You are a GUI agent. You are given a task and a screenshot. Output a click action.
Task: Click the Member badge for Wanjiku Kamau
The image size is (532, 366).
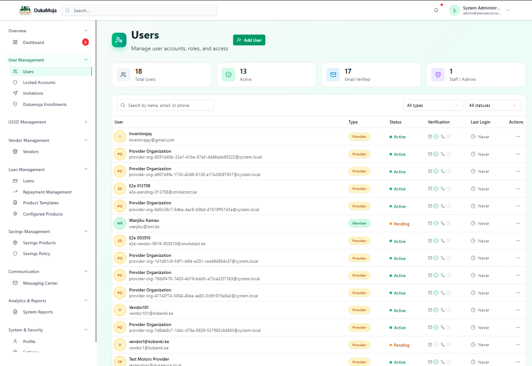(359, 223)
